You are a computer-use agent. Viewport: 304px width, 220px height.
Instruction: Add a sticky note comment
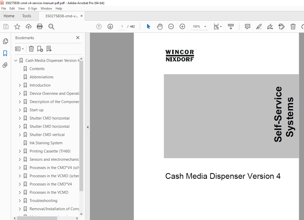(248, 27)
